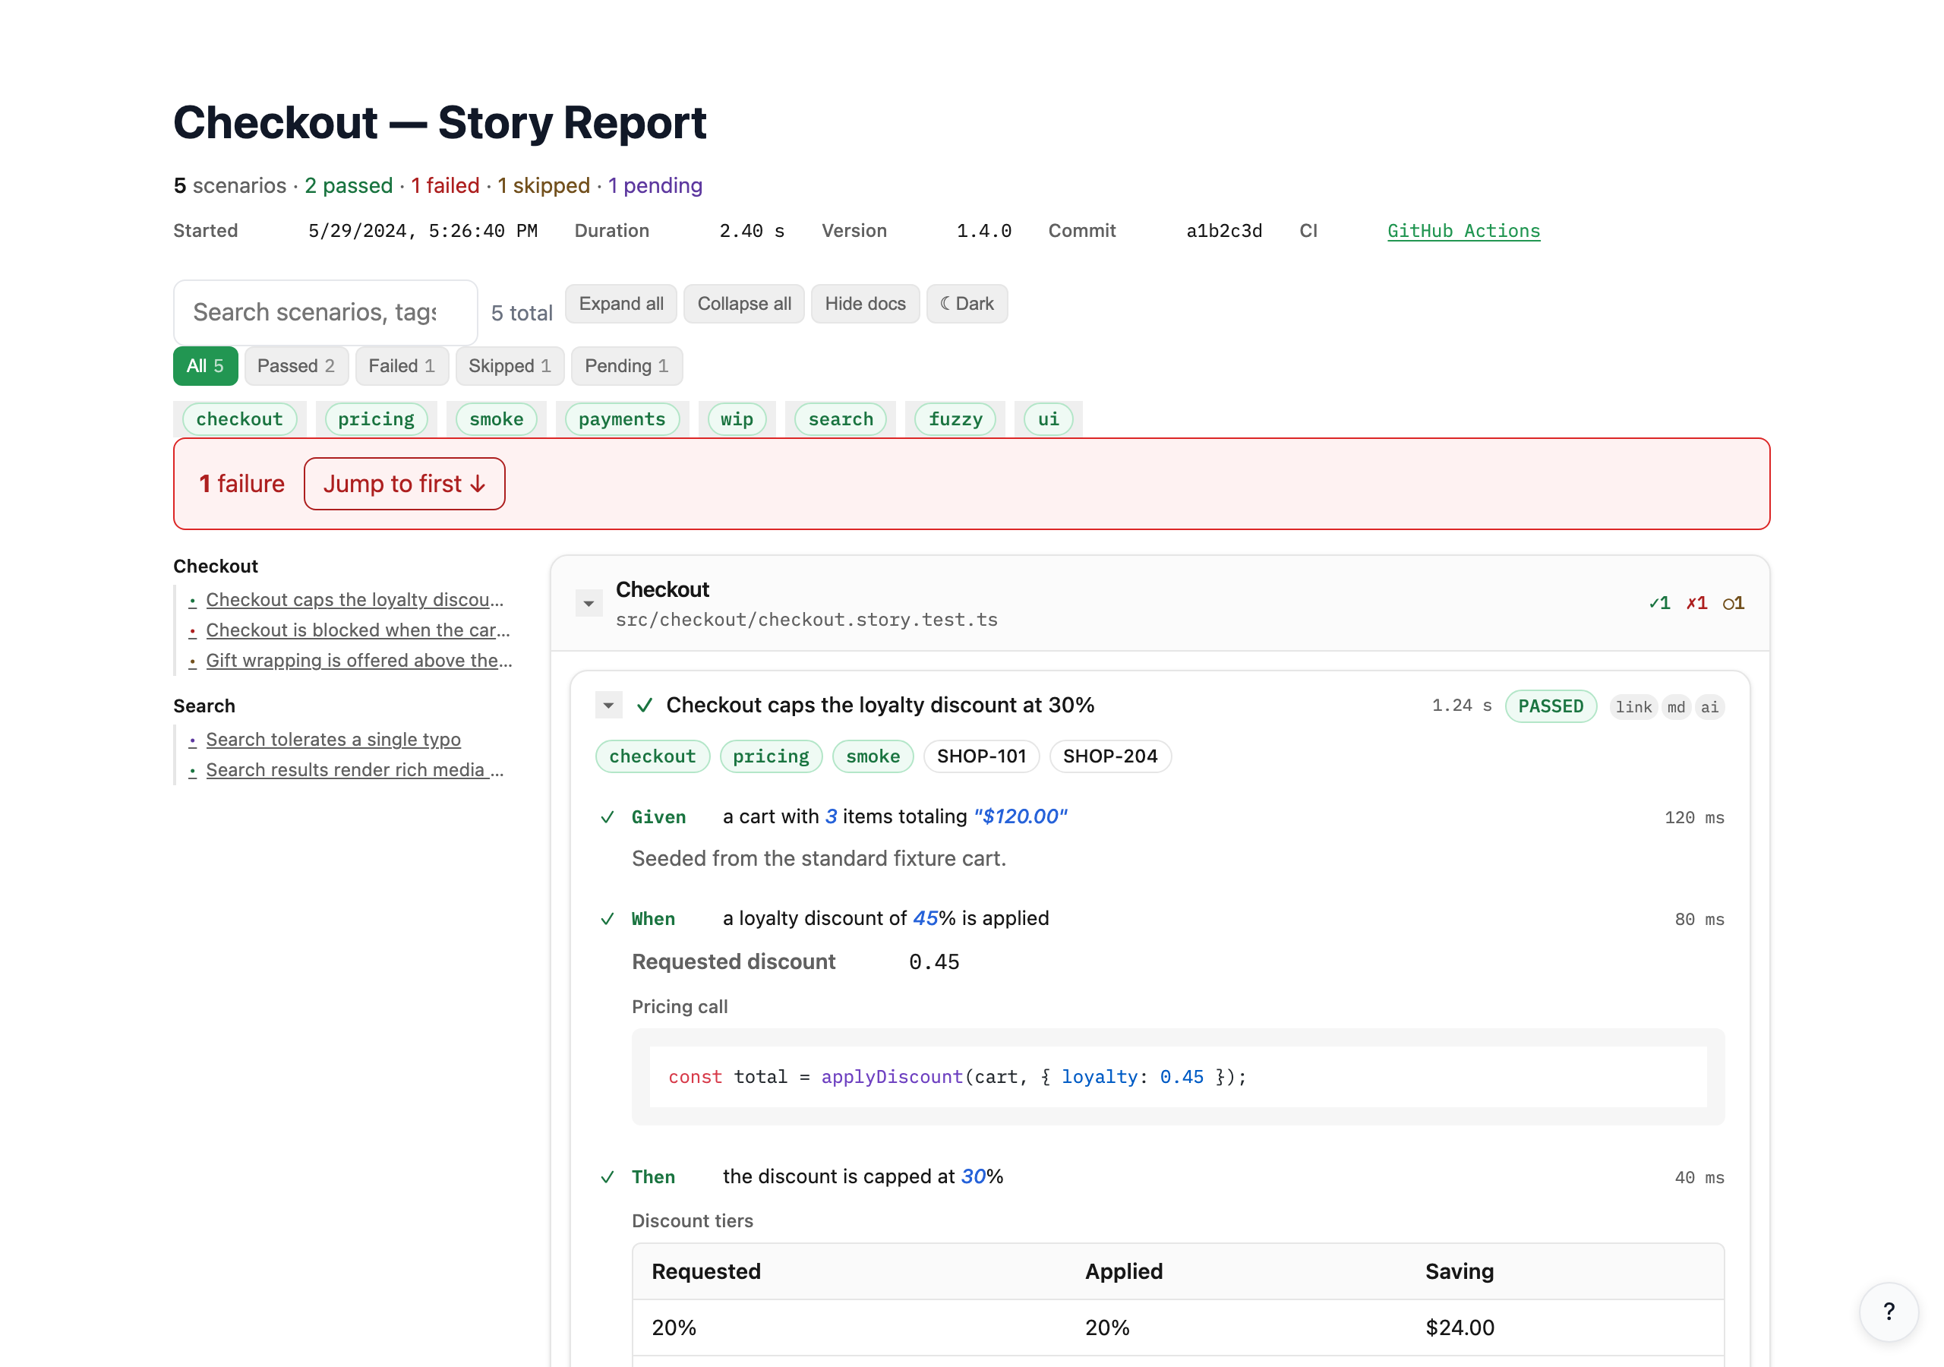Click the Requested table column header
Screen dimensions: 1944x1367
point(706,1271)
